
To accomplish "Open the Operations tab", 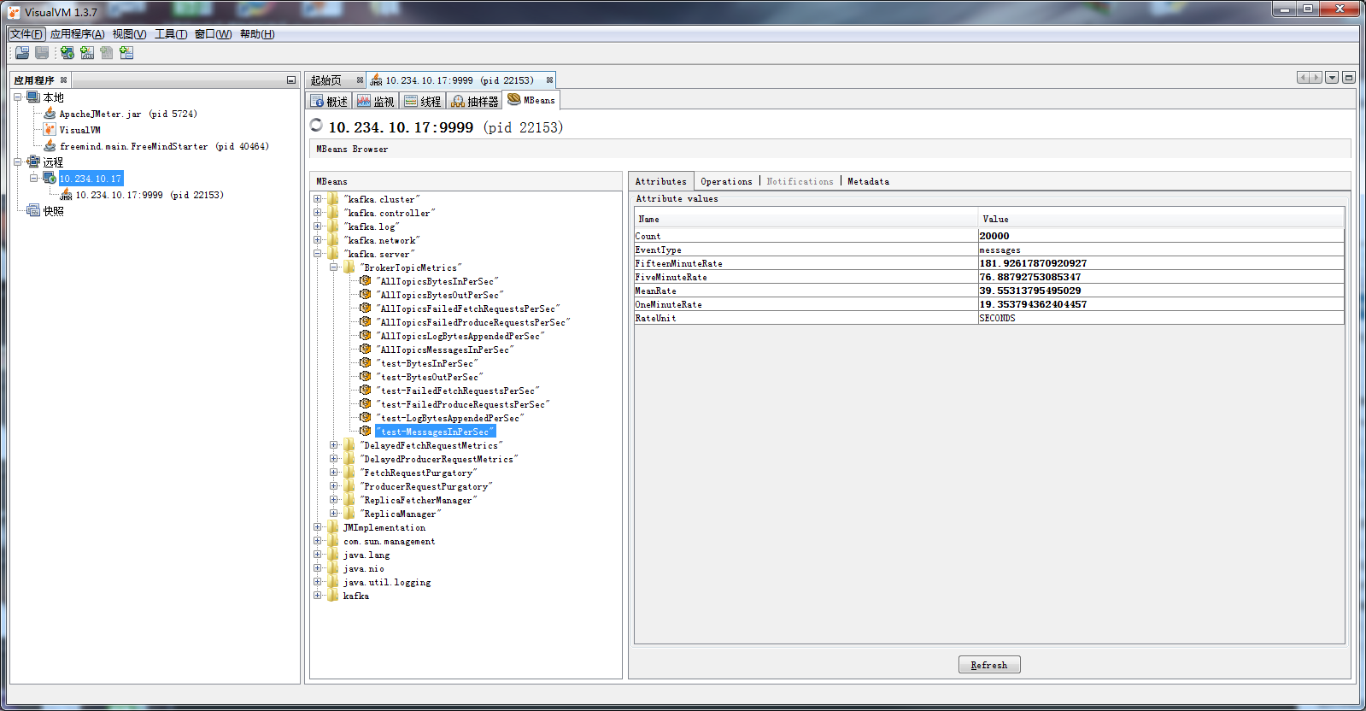I will (x=726, y=181).
